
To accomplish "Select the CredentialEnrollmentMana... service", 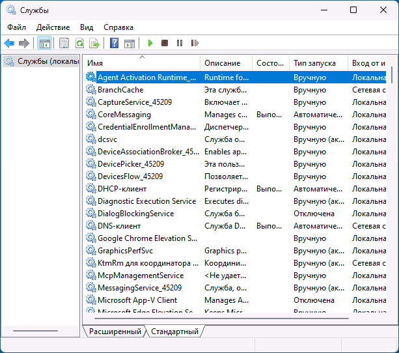I will (x=147, y=127).
